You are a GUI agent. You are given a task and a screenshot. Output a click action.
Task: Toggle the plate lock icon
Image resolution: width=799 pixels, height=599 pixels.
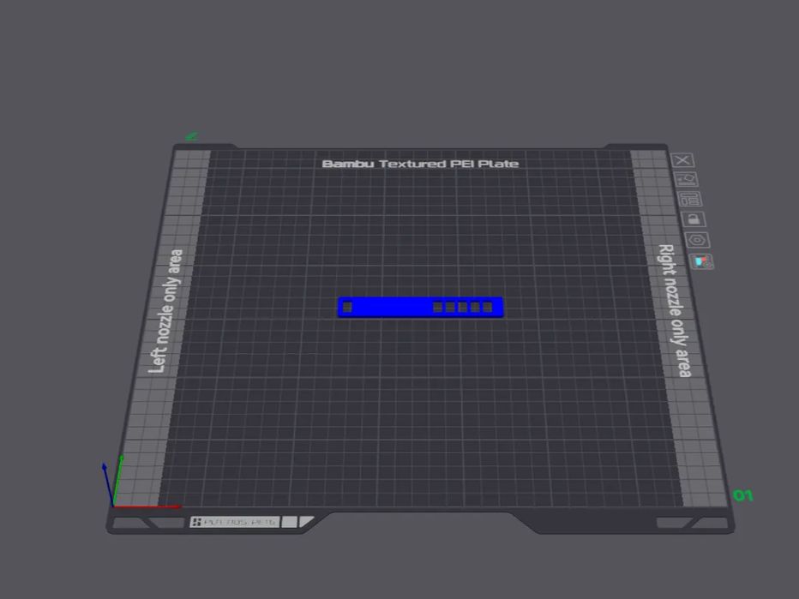(x=694, y=219)
